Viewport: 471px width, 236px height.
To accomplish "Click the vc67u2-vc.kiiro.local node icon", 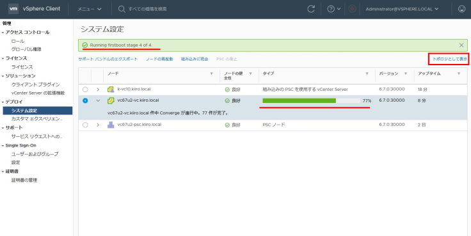I will 111,100.
